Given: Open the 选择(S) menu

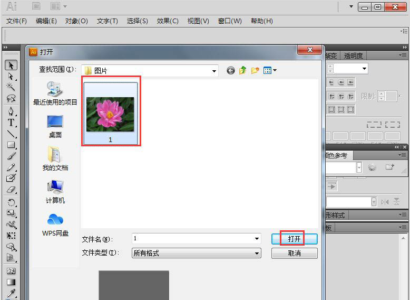Looking at the screenshot, I should (x=137, y=21).
